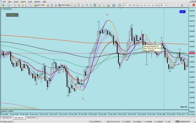The height and width of the screenshot is (123, 196).
Task: Select the Crosshair tool
Action: coord(166,5)
